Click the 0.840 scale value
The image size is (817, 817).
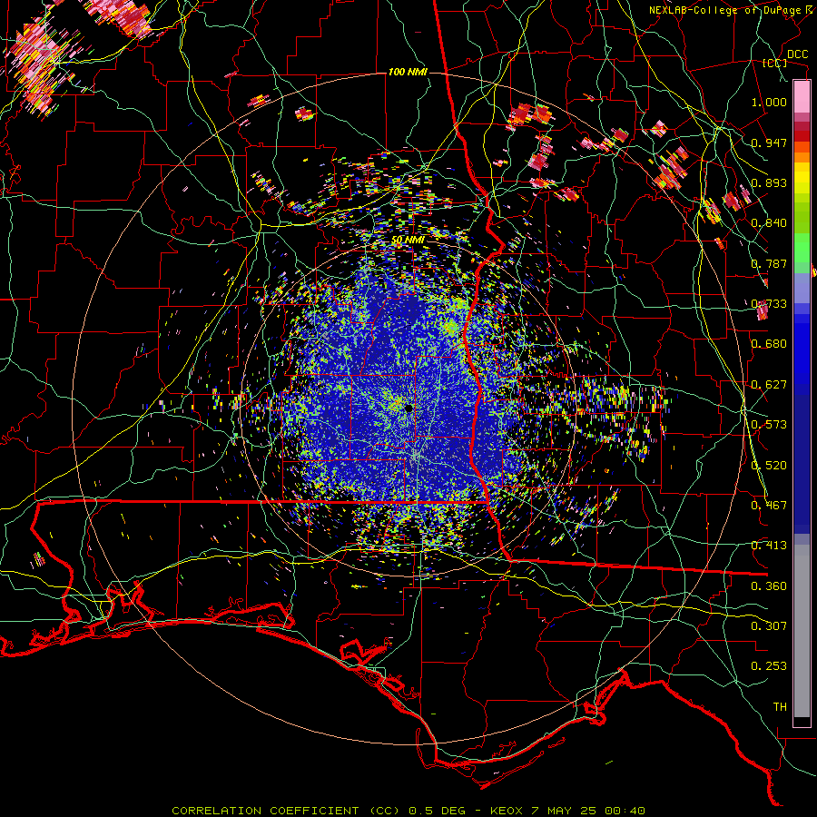769,223
